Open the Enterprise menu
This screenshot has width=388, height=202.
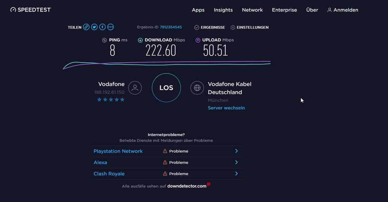[284, 10]
